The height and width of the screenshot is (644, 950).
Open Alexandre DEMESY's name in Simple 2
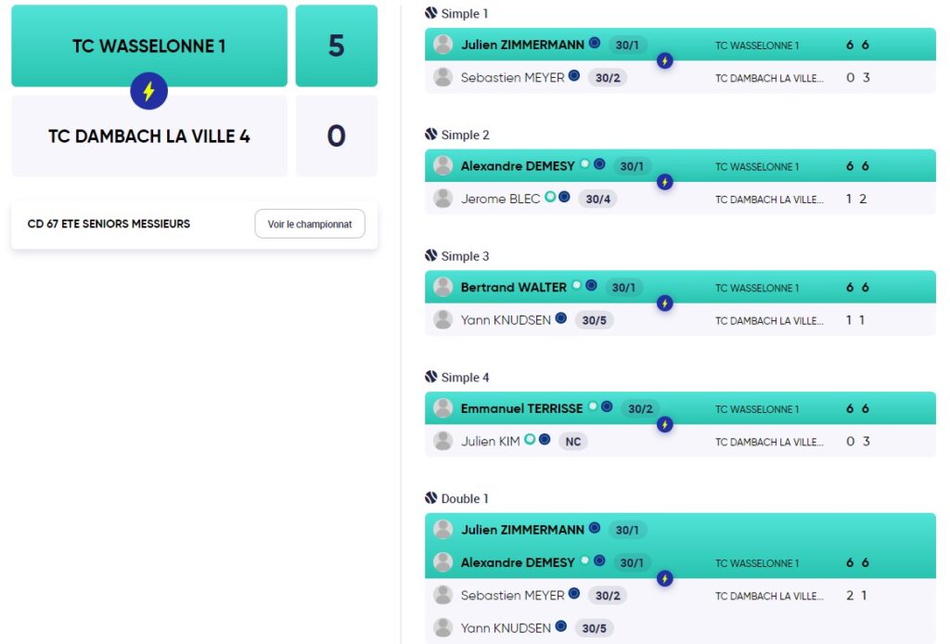518,166
